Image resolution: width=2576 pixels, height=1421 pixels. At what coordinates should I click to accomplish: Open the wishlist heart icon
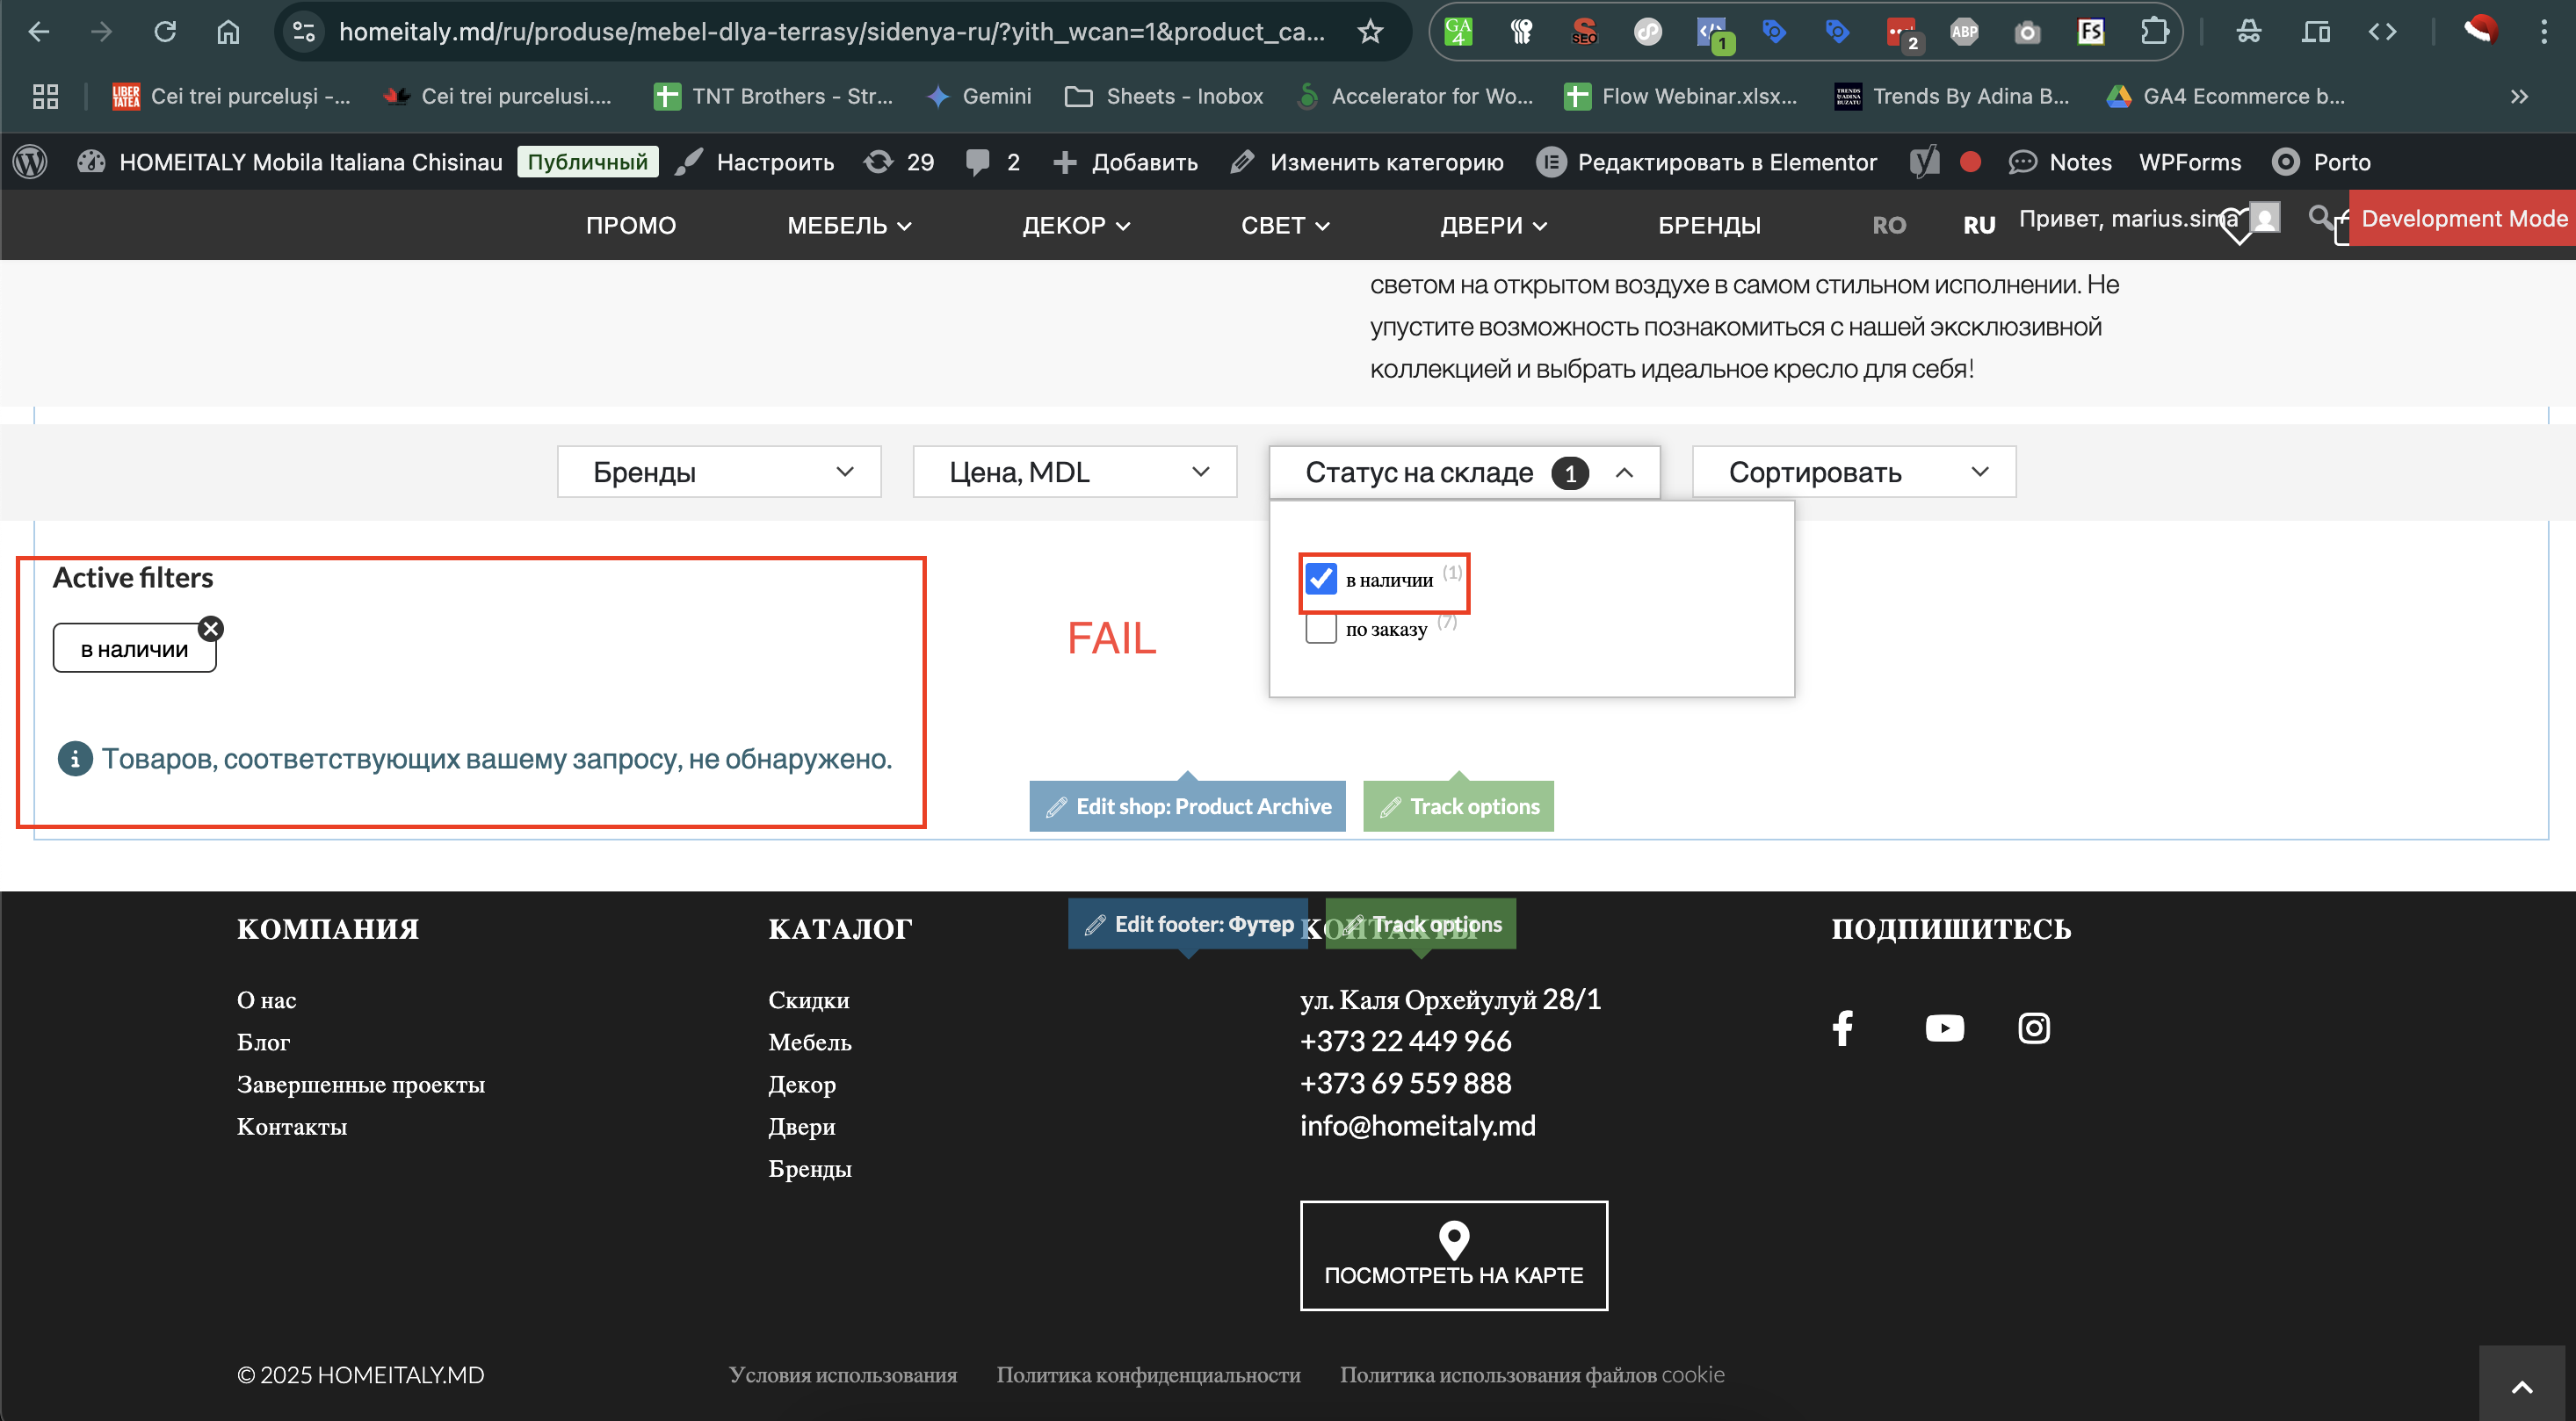coord(2236,226)
